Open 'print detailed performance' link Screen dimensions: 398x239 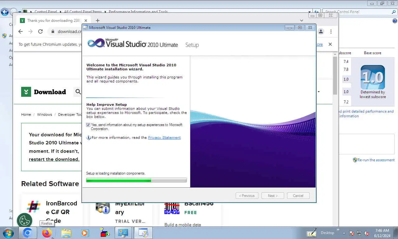[366, 114]
